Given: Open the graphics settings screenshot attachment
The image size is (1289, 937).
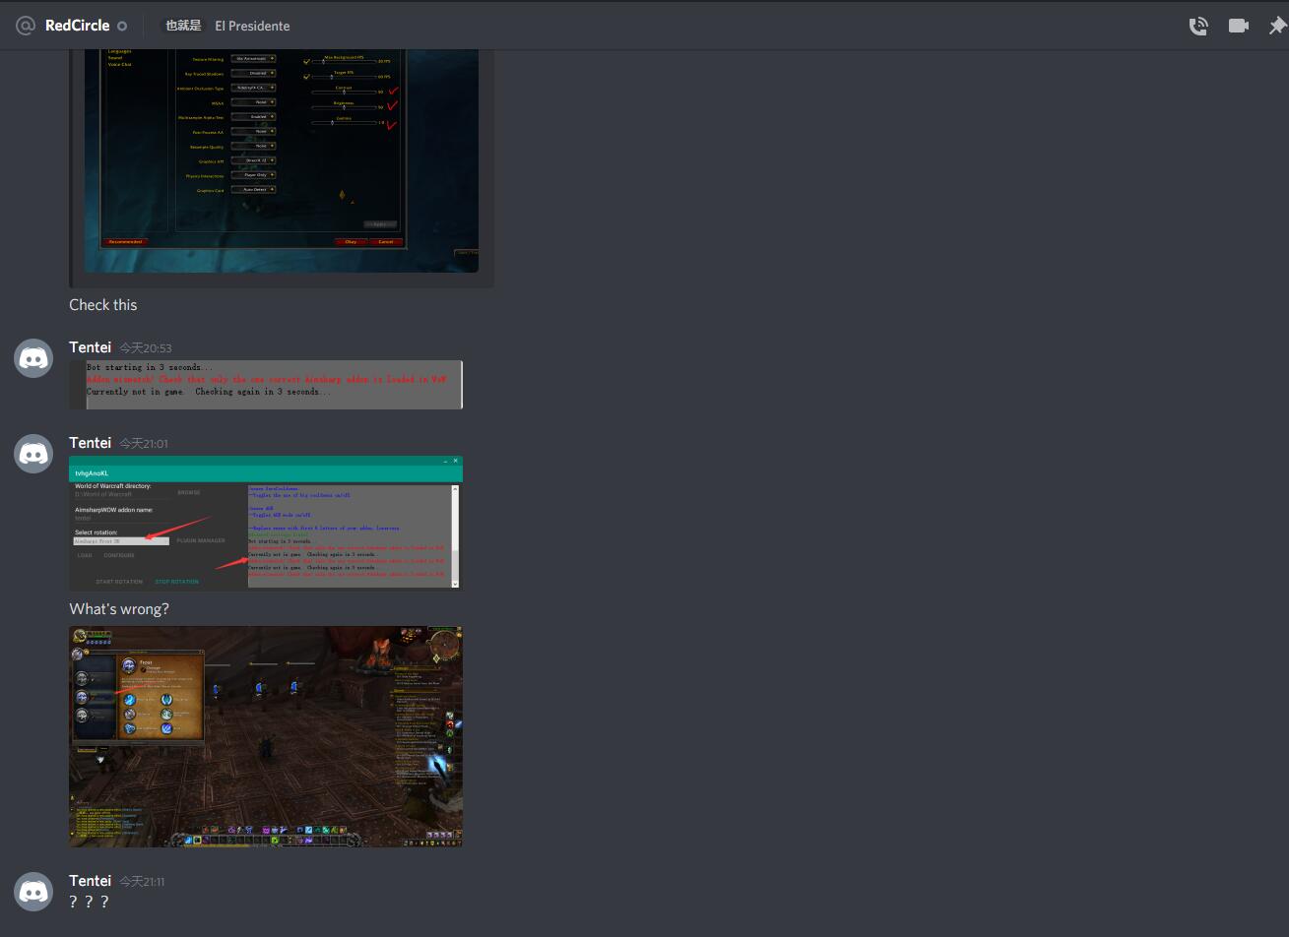Looking at the screenshot, I should tap(282, 159).
